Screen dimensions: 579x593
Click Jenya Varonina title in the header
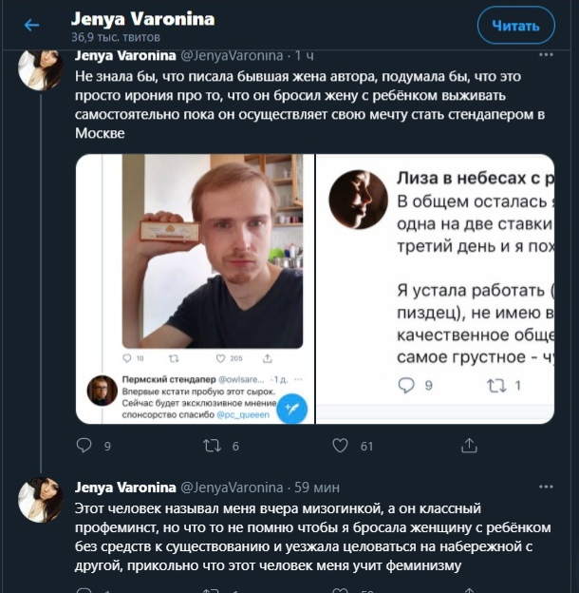(x=142, y=19)
